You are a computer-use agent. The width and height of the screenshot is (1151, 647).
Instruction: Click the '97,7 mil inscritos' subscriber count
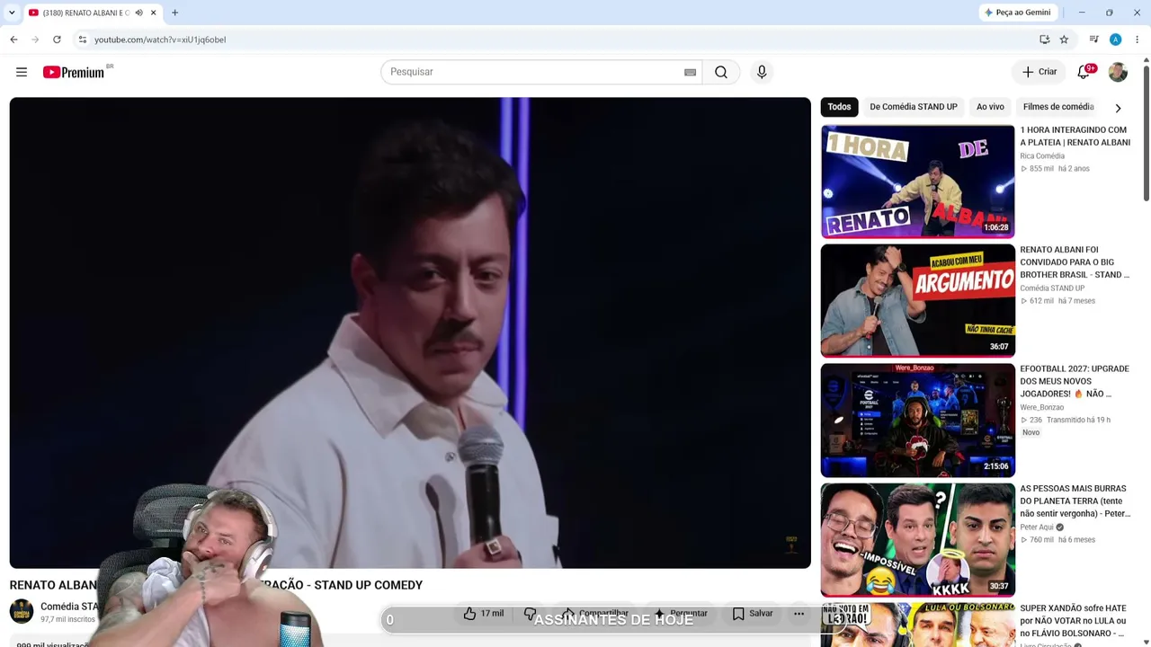67,620
